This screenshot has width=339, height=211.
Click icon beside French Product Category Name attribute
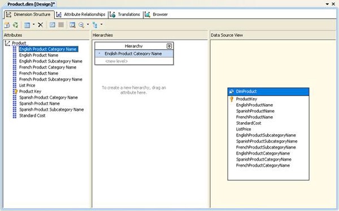(x=15, y=67)
